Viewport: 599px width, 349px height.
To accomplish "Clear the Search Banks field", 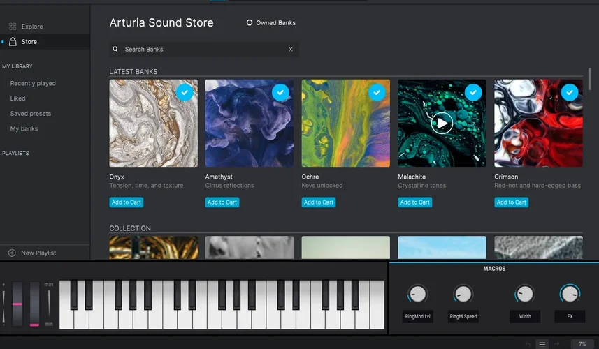I will click(291, 50).
